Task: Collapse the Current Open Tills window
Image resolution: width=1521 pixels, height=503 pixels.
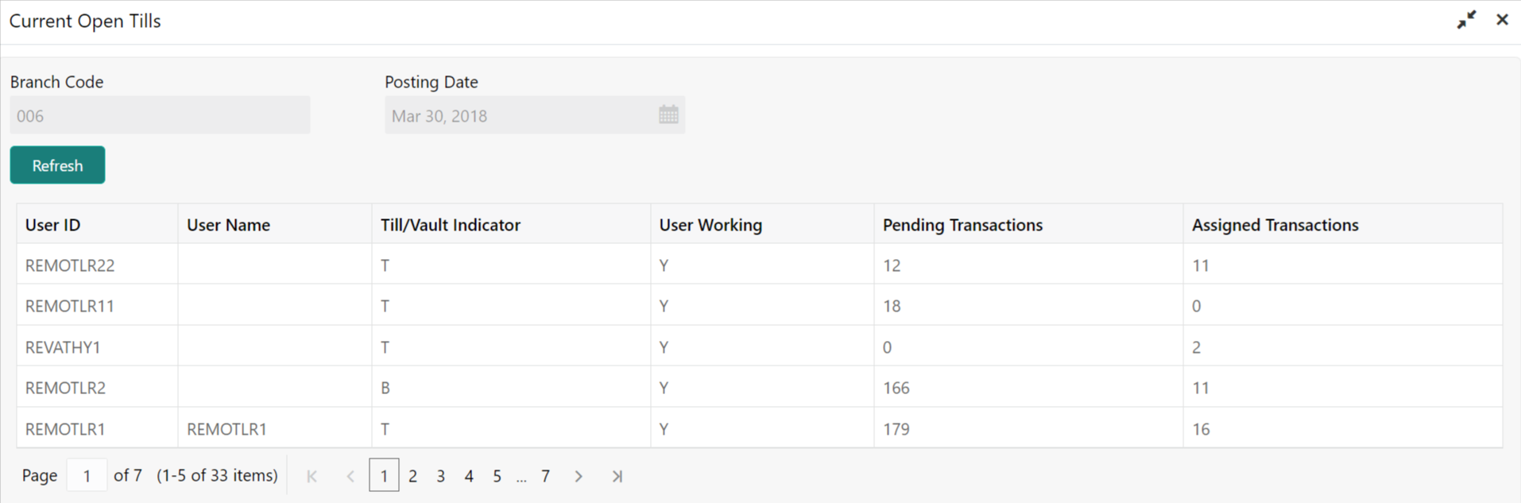Action: tap(1466, 20)
